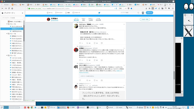Retweet CHO Seiho's tweet
Screen dimensions: 194x109
[x=87, y=43]
